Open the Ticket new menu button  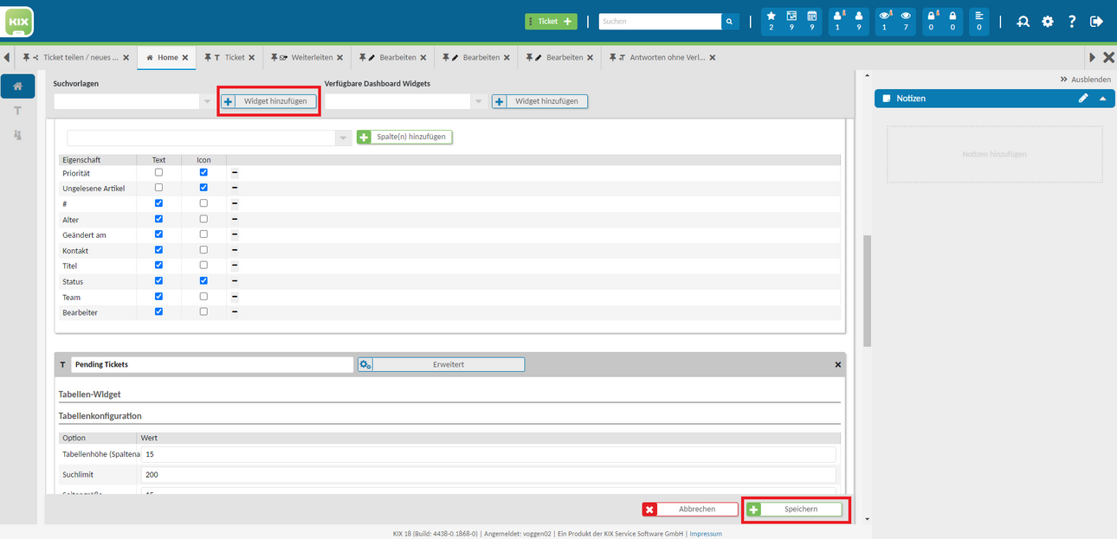click(551, 22)
